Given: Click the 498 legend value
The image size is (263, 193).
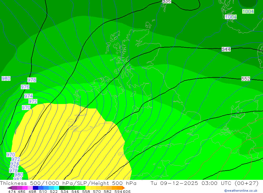Looking at the screenshot, I should (x=32, y=191).
